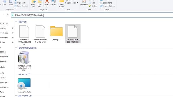Open the Copy to dropdown
Viewport: 173px width, 97px height.
[39, 4]
